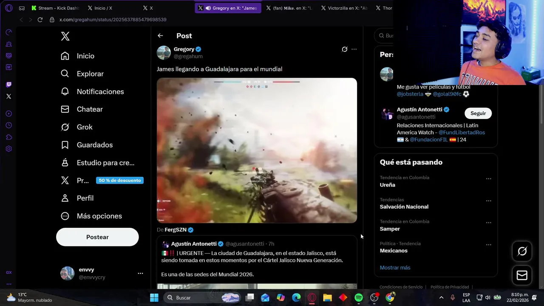This screenshot has height=306, width=544.
Task: Open Chatear in X navigation
Action: point(82,109)
